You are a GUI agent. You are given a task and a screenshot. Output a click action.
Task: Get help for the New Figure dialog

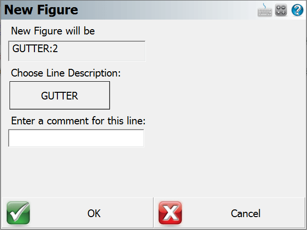(297, 10)
